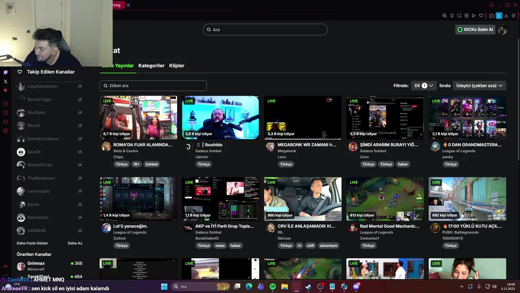
Task: Open a new browser tab with plus
Action: [128, 5]
